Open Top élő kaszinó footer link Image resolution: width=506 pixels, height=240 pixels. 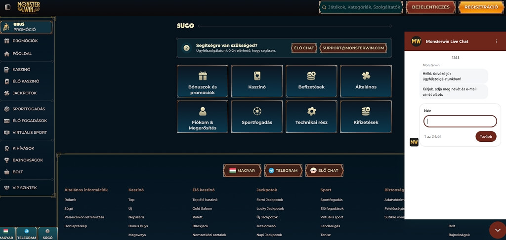pyautogui.click(x=205, y=200)
